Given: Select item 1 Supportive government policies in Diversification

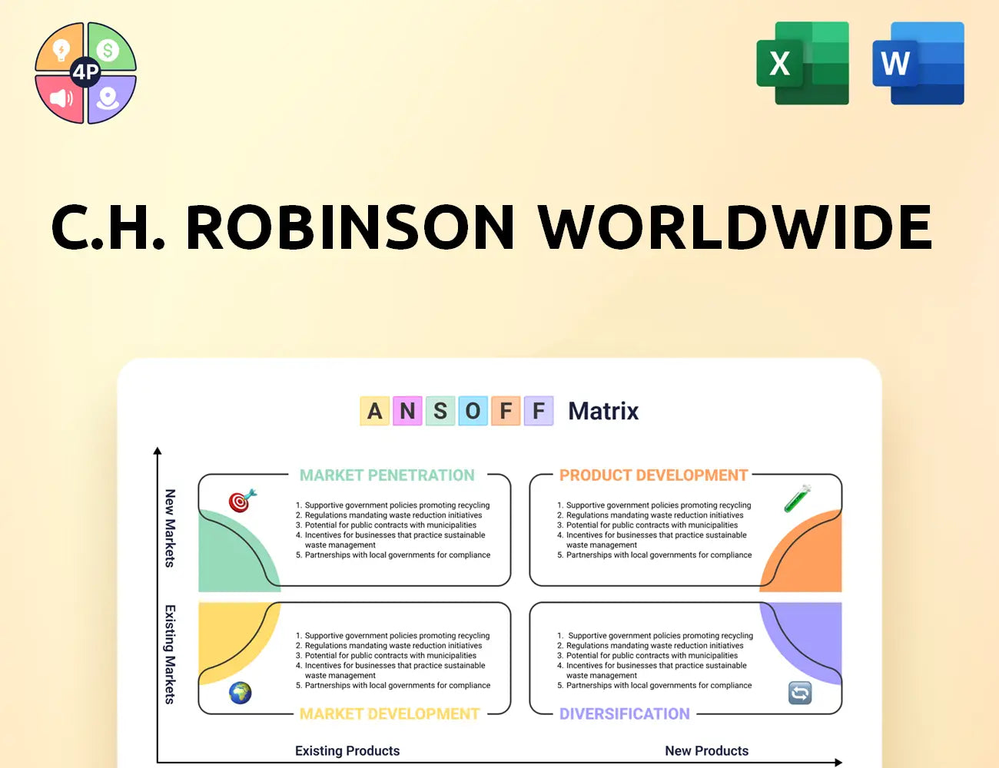Looking at the screenshot, I should (x=655, y=636).
